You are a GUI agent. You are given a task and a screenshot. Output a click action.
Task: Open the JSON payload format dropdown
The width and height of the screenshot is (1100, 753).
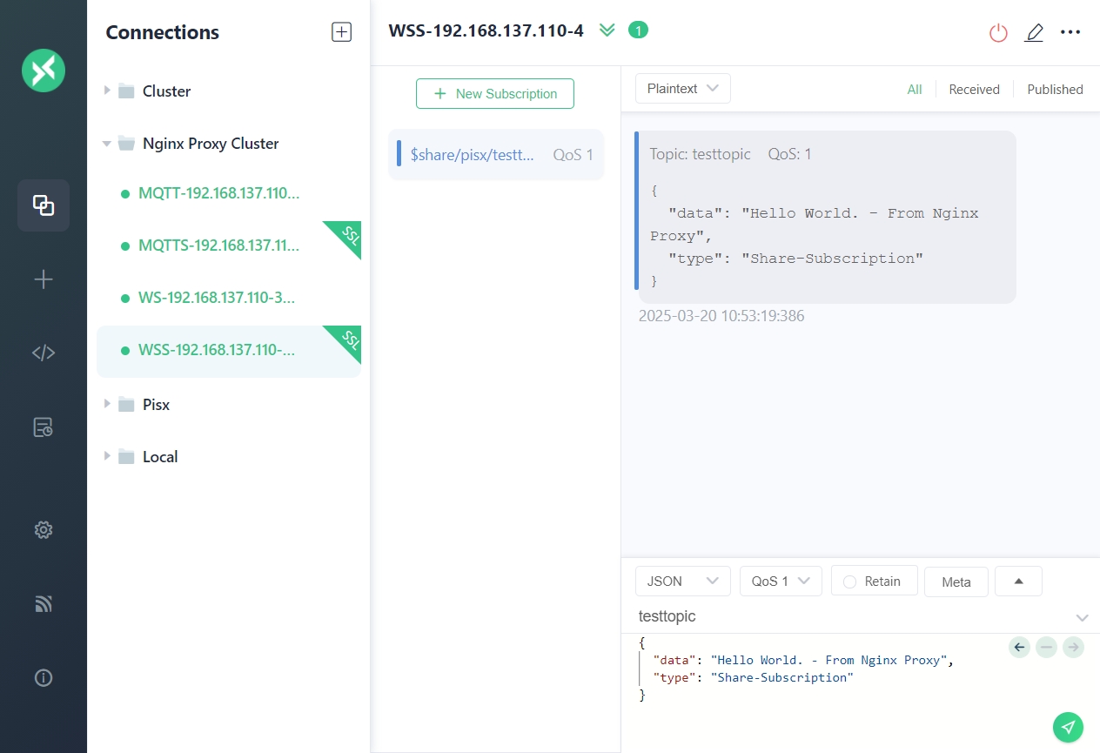pos(682,582)
